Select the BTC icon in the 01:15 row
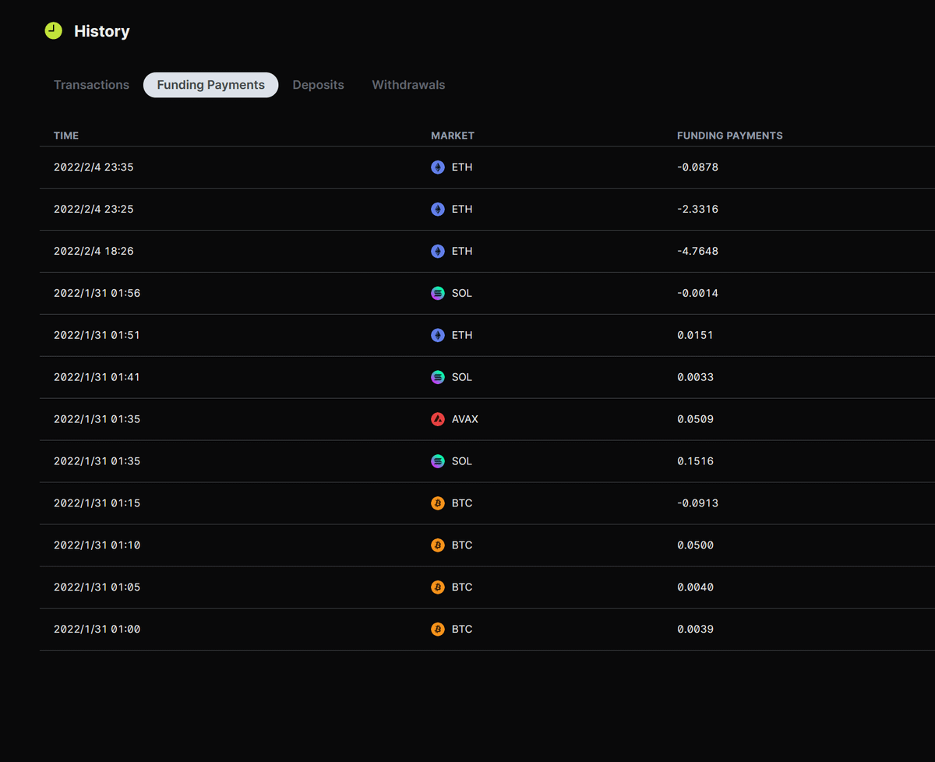This screenshot has height=762, width=935. (438, 503)
